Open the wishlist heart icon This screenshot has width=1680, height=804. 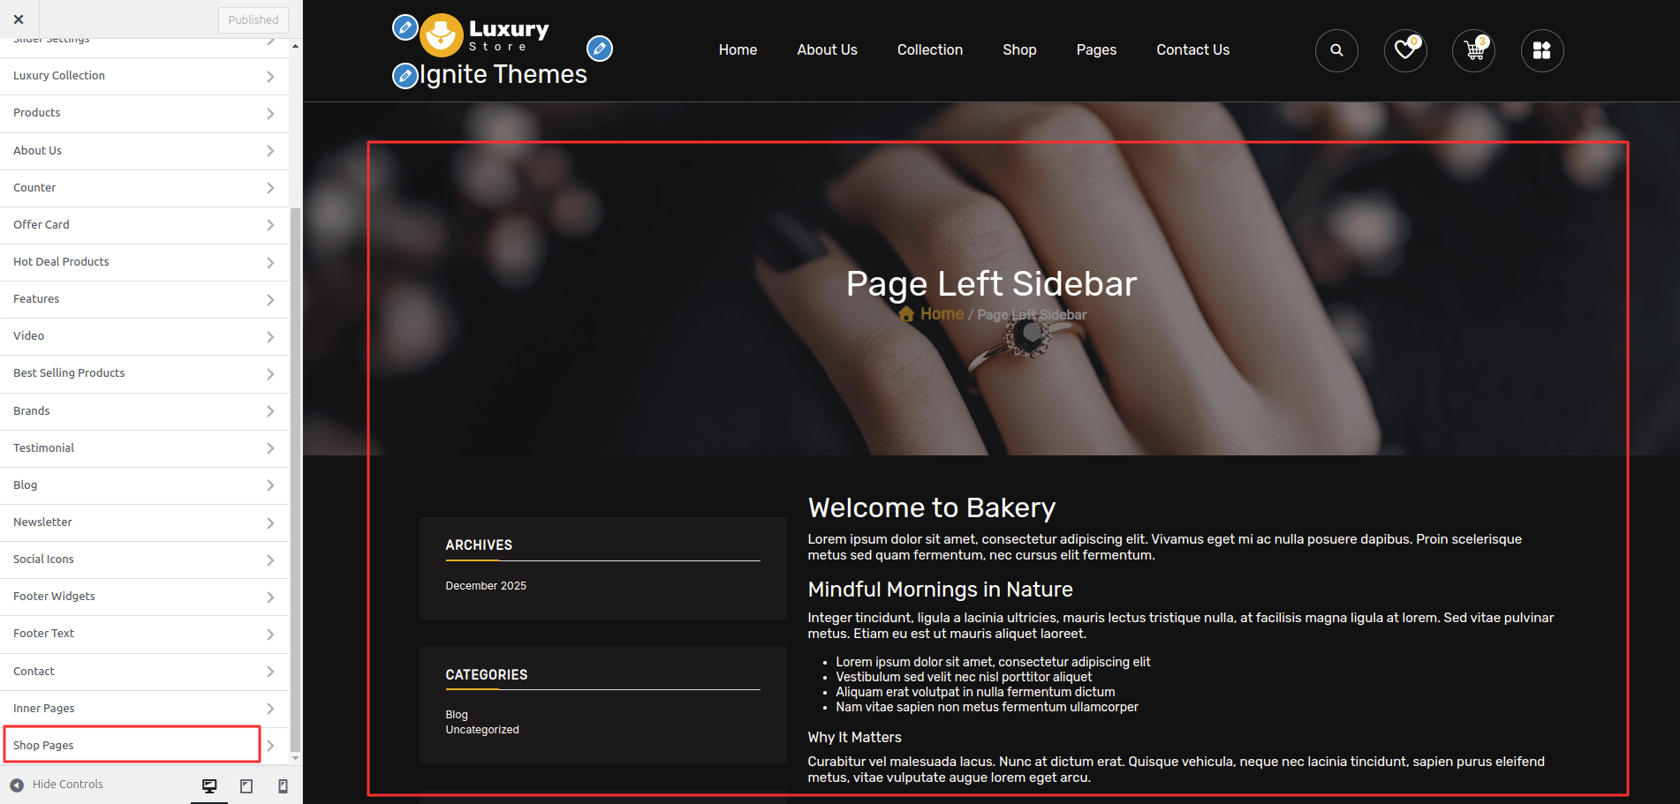pos(1405,50)
